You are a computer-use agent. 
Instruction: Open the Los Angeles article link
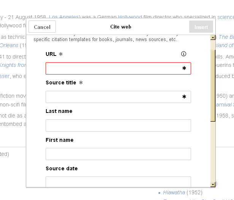coord(63,17)
